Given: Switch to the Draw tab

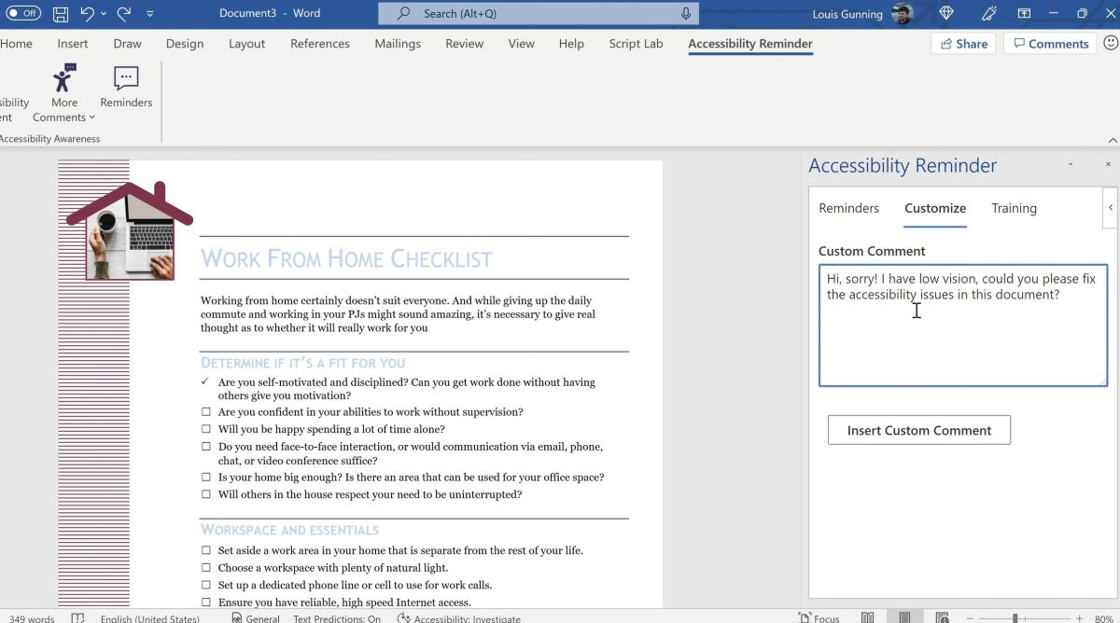Looking at the screenshot, I should (x=127, y=44).
